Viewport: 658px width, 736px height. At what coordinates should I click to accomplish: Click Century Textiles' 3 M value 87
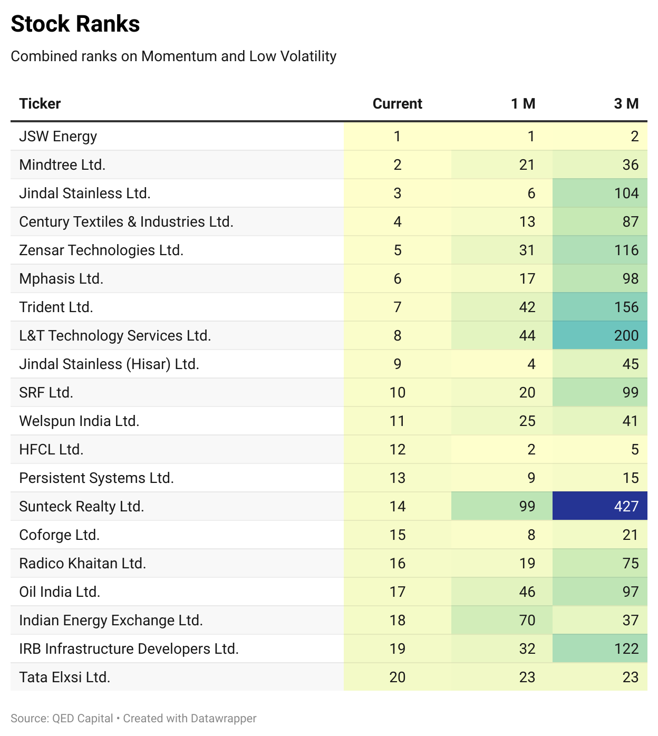click(631, 221)
